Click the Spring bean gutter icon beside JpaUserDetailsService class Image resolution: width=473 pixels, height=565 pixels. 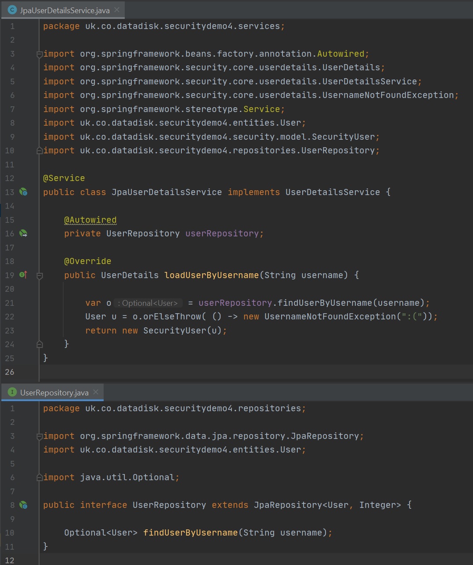click(x=23, y=192)
